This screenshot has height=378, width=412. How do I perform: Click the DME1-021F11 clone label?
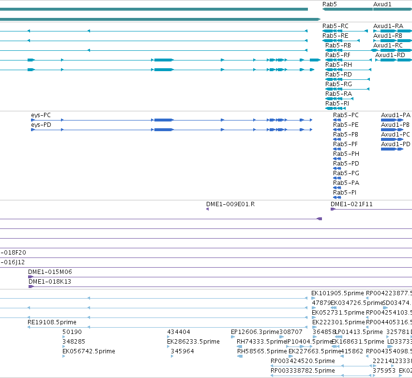pyautogui.click(x=351, y=204)
